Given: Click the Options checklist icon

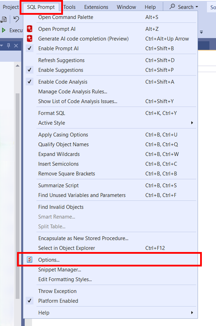Looking at the screenshot, I should pos(29,260).
